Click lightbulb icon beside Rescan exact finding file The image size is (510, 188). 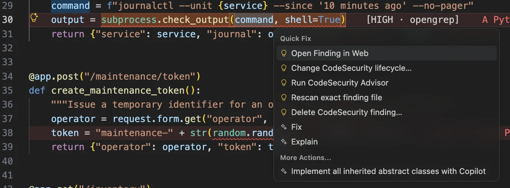point(284,97)
